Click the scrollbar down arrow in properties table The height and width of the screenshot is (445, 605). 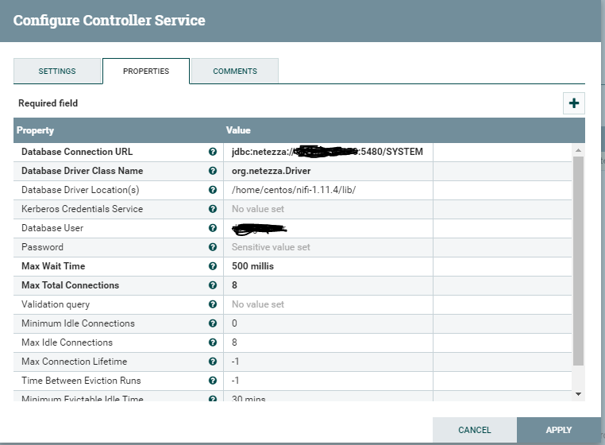pos(578,394)
